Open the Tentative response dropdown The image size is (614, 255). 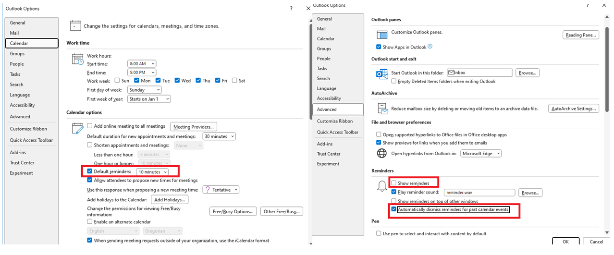click(x=221, y=190)
